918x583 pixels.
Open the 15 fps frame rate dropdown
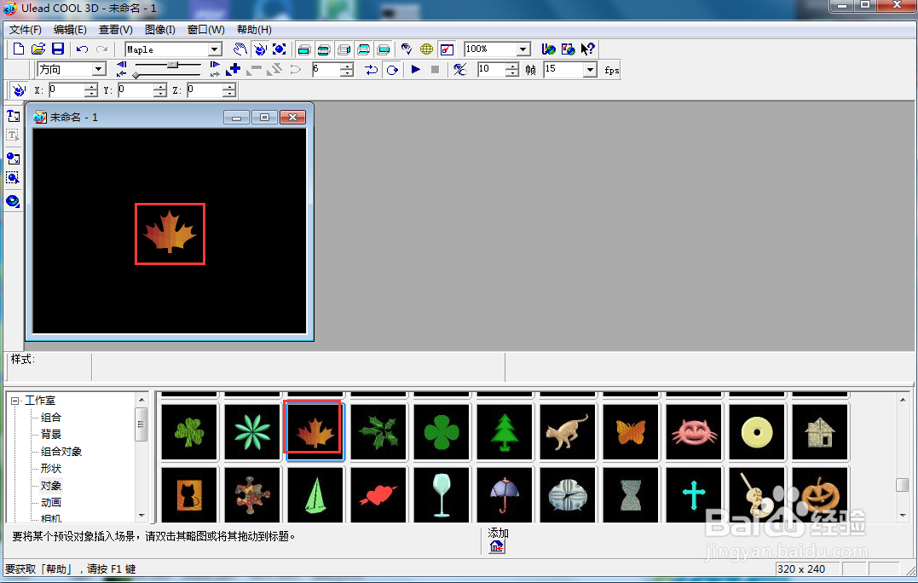[590, 70]
